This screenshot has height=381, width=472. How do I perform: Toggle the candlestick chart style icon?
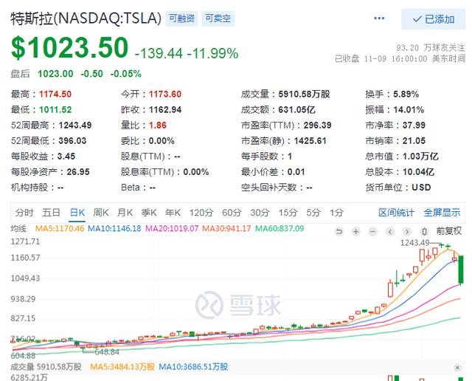click(x=424, y=232)
